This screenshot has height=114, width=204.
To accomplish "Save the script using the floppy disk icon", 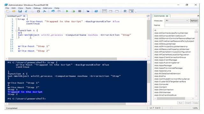I will coord(20,11).
